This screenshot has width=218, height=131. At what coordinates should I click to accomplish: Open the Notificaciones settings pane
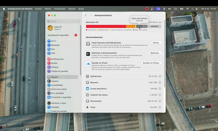[57, 59]
